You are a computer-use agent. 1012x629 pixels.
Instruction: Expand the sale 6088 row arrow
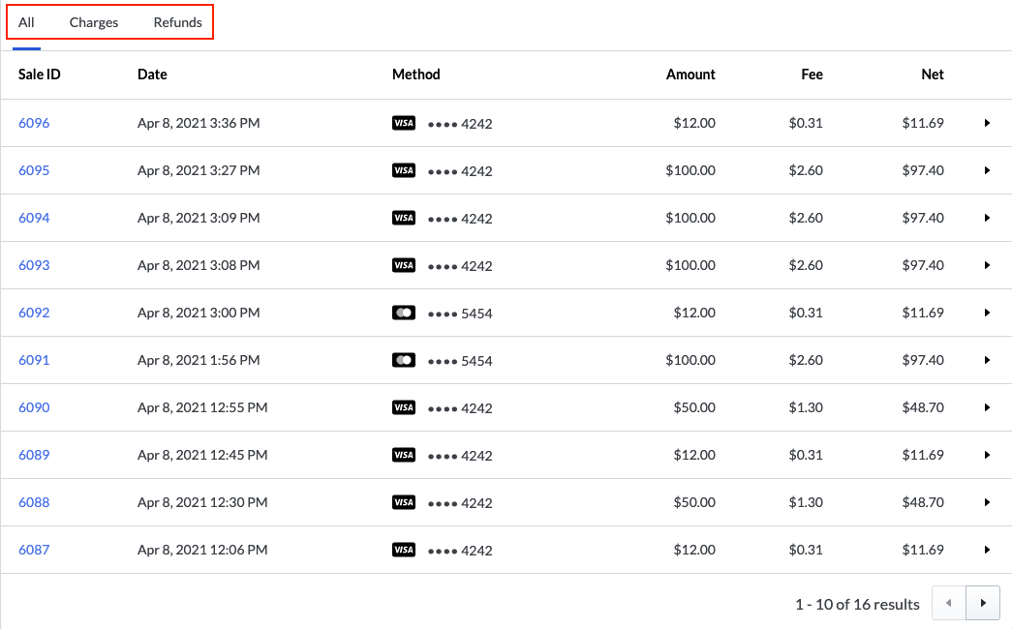[x=987, y=502]
